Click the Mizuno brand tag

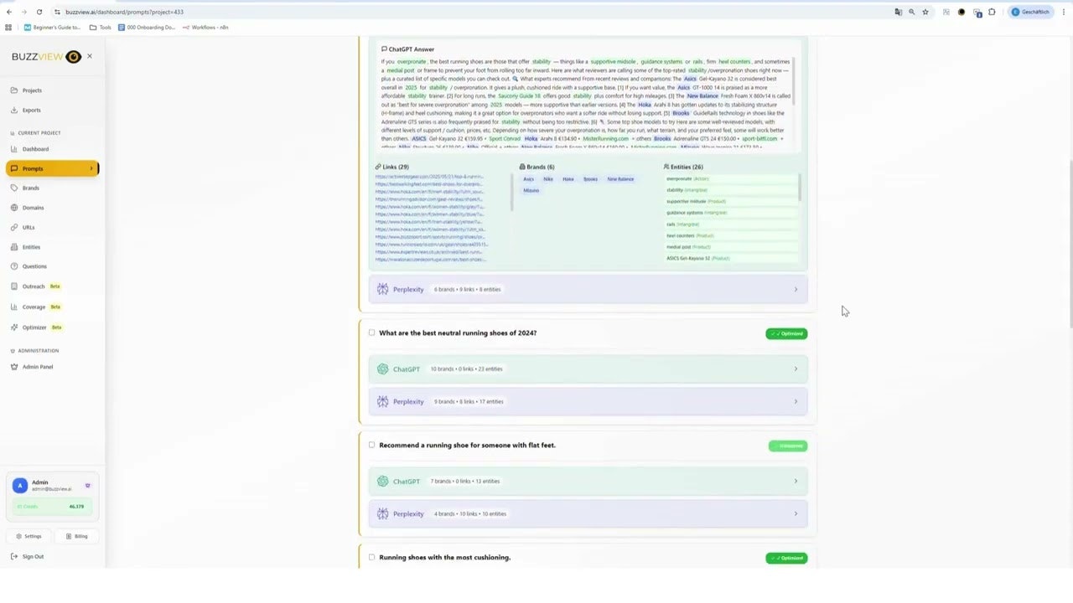[531, 191]
